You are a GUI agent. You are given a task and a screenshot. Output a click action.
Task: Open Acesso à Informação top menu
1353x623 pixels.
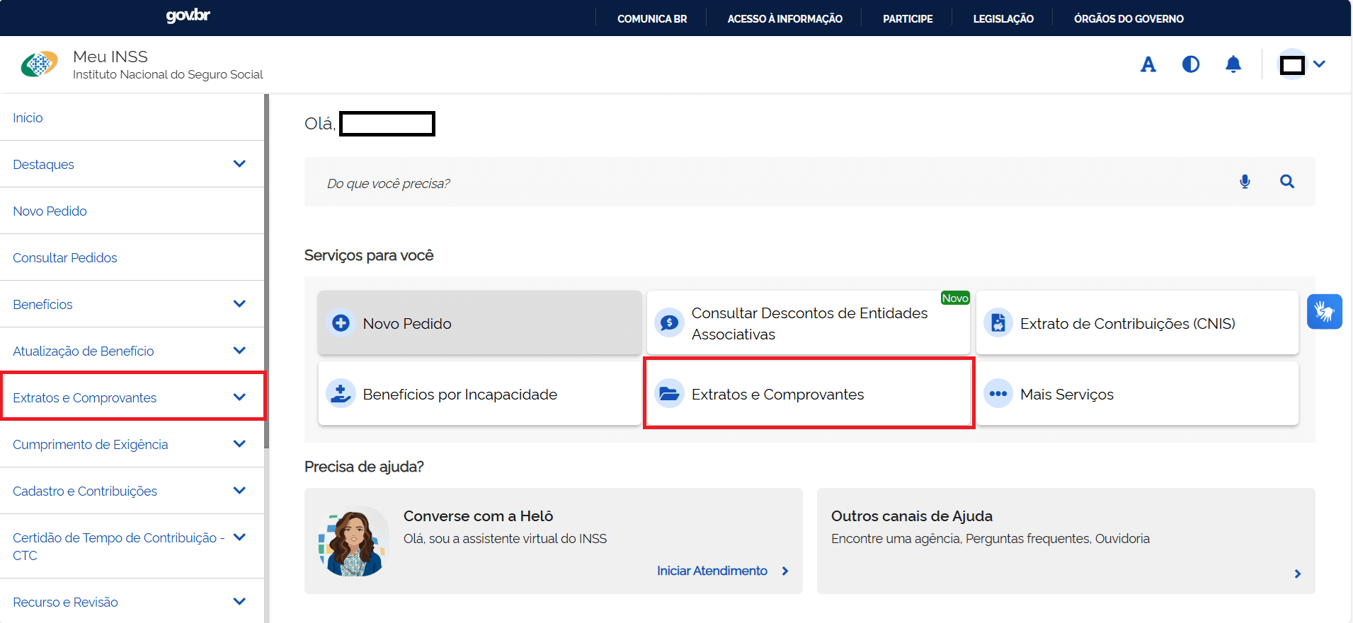(784, 19)
